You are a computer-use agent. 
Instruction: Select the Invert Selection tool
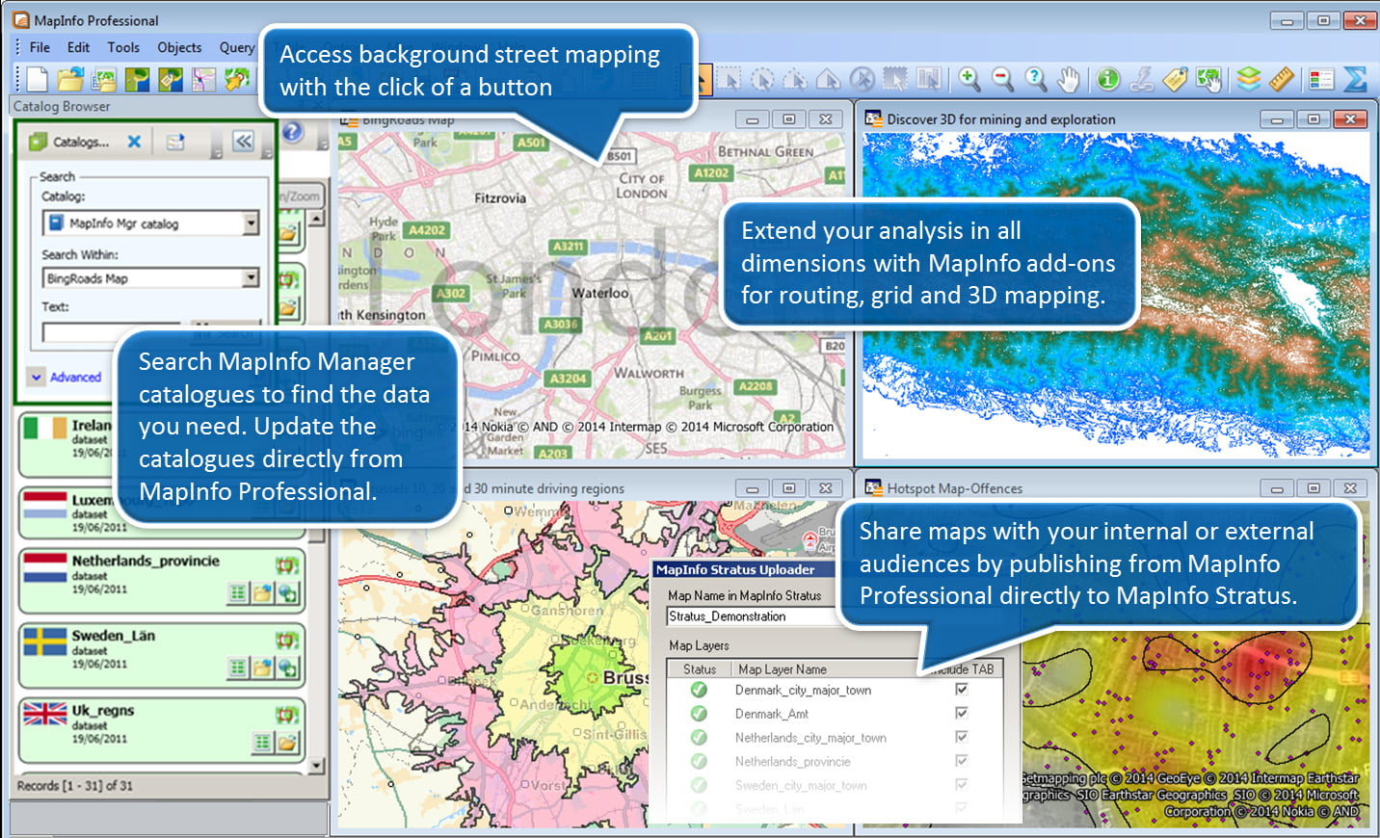(x=895, y=79)
